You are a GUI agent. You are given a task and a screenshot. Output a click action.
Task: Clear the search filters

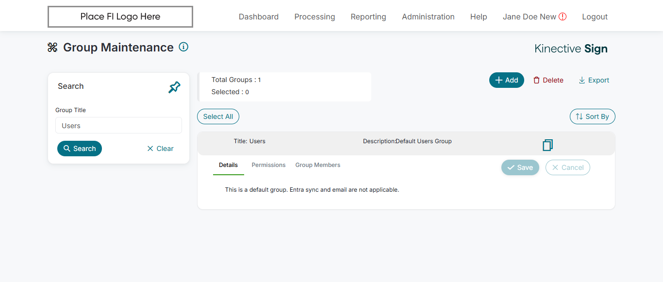click(x=160, y=149)
